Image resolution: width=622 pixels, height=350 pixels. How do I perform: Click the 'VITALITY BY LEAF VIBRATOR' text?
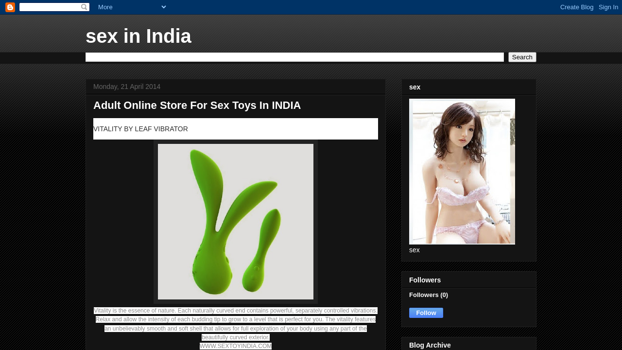pyautogui.click(x=140, y=129)
